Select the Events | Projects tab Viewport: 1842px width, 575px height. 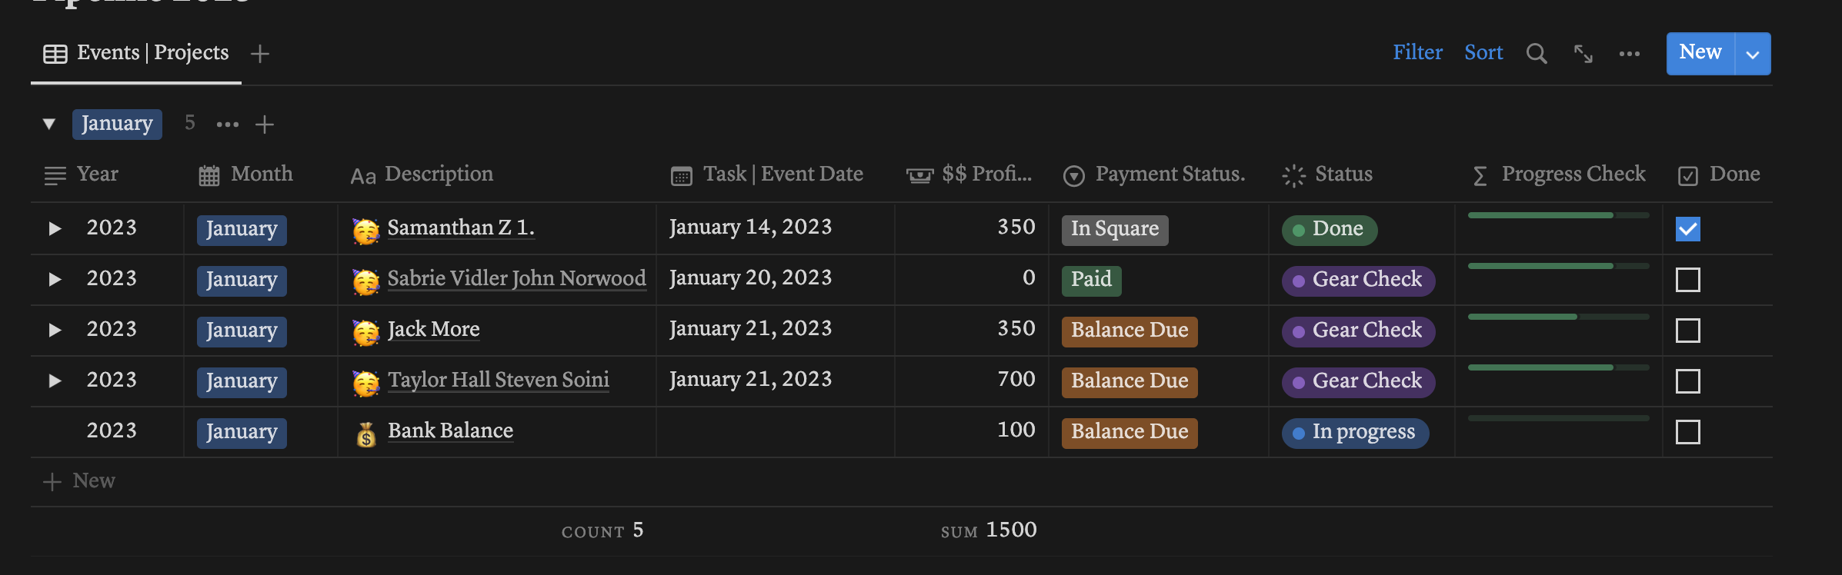136,53
